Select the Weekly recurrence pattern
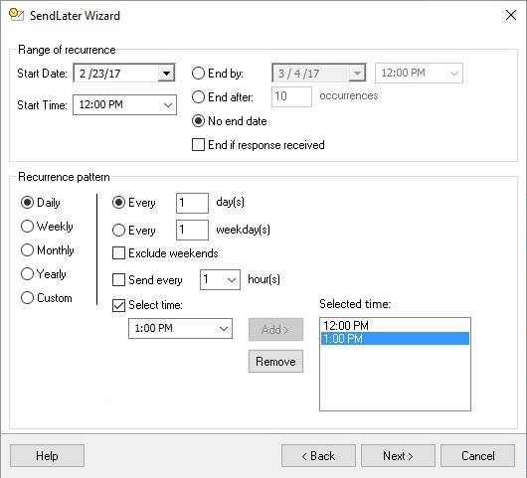 (27, 226)
